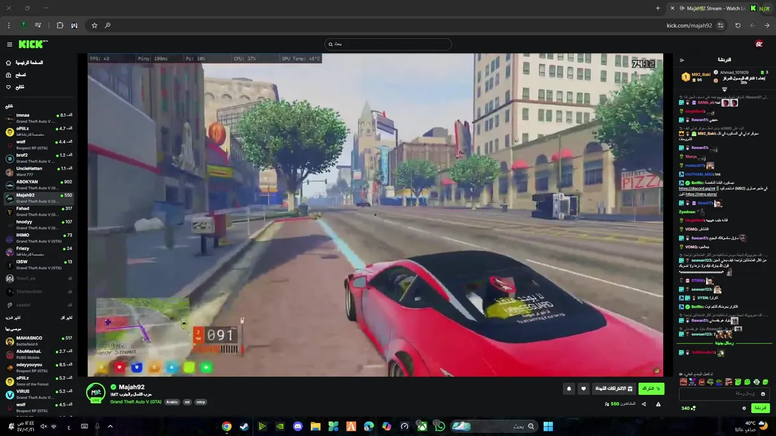Insert the red angry face emote
Screen dimensions: 776x436
[702, 382]
